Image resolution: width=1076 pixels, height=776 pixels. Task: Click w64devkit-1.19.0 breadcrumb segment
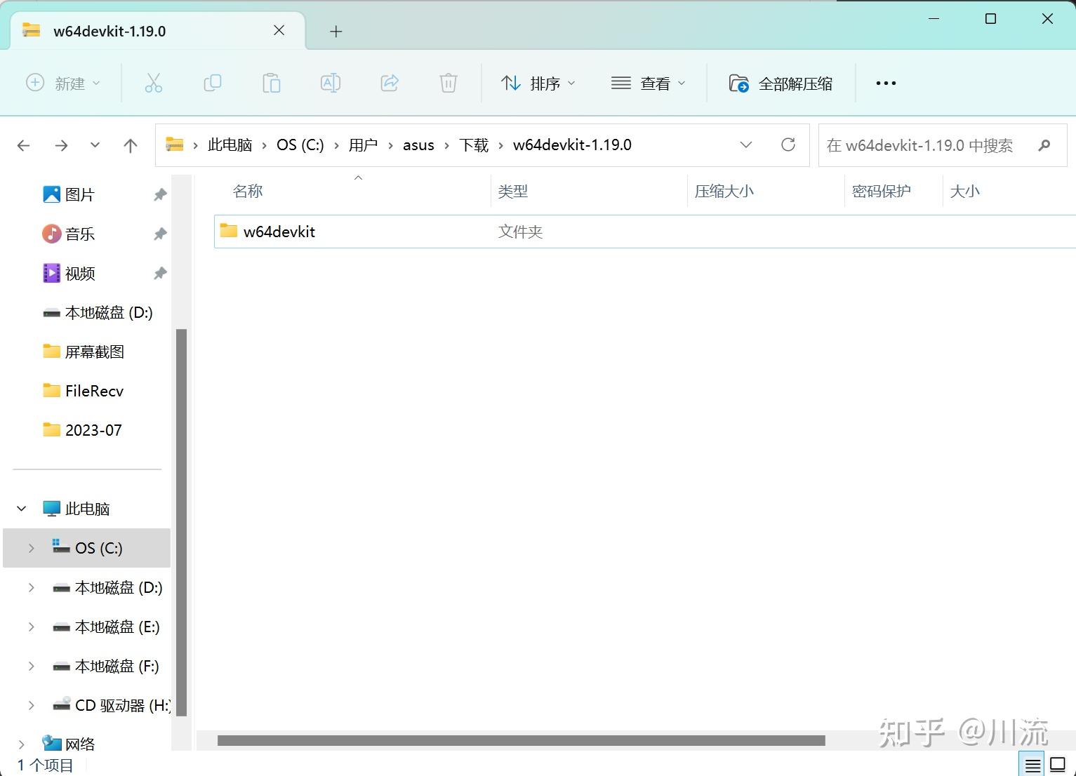tap(572, 145)
